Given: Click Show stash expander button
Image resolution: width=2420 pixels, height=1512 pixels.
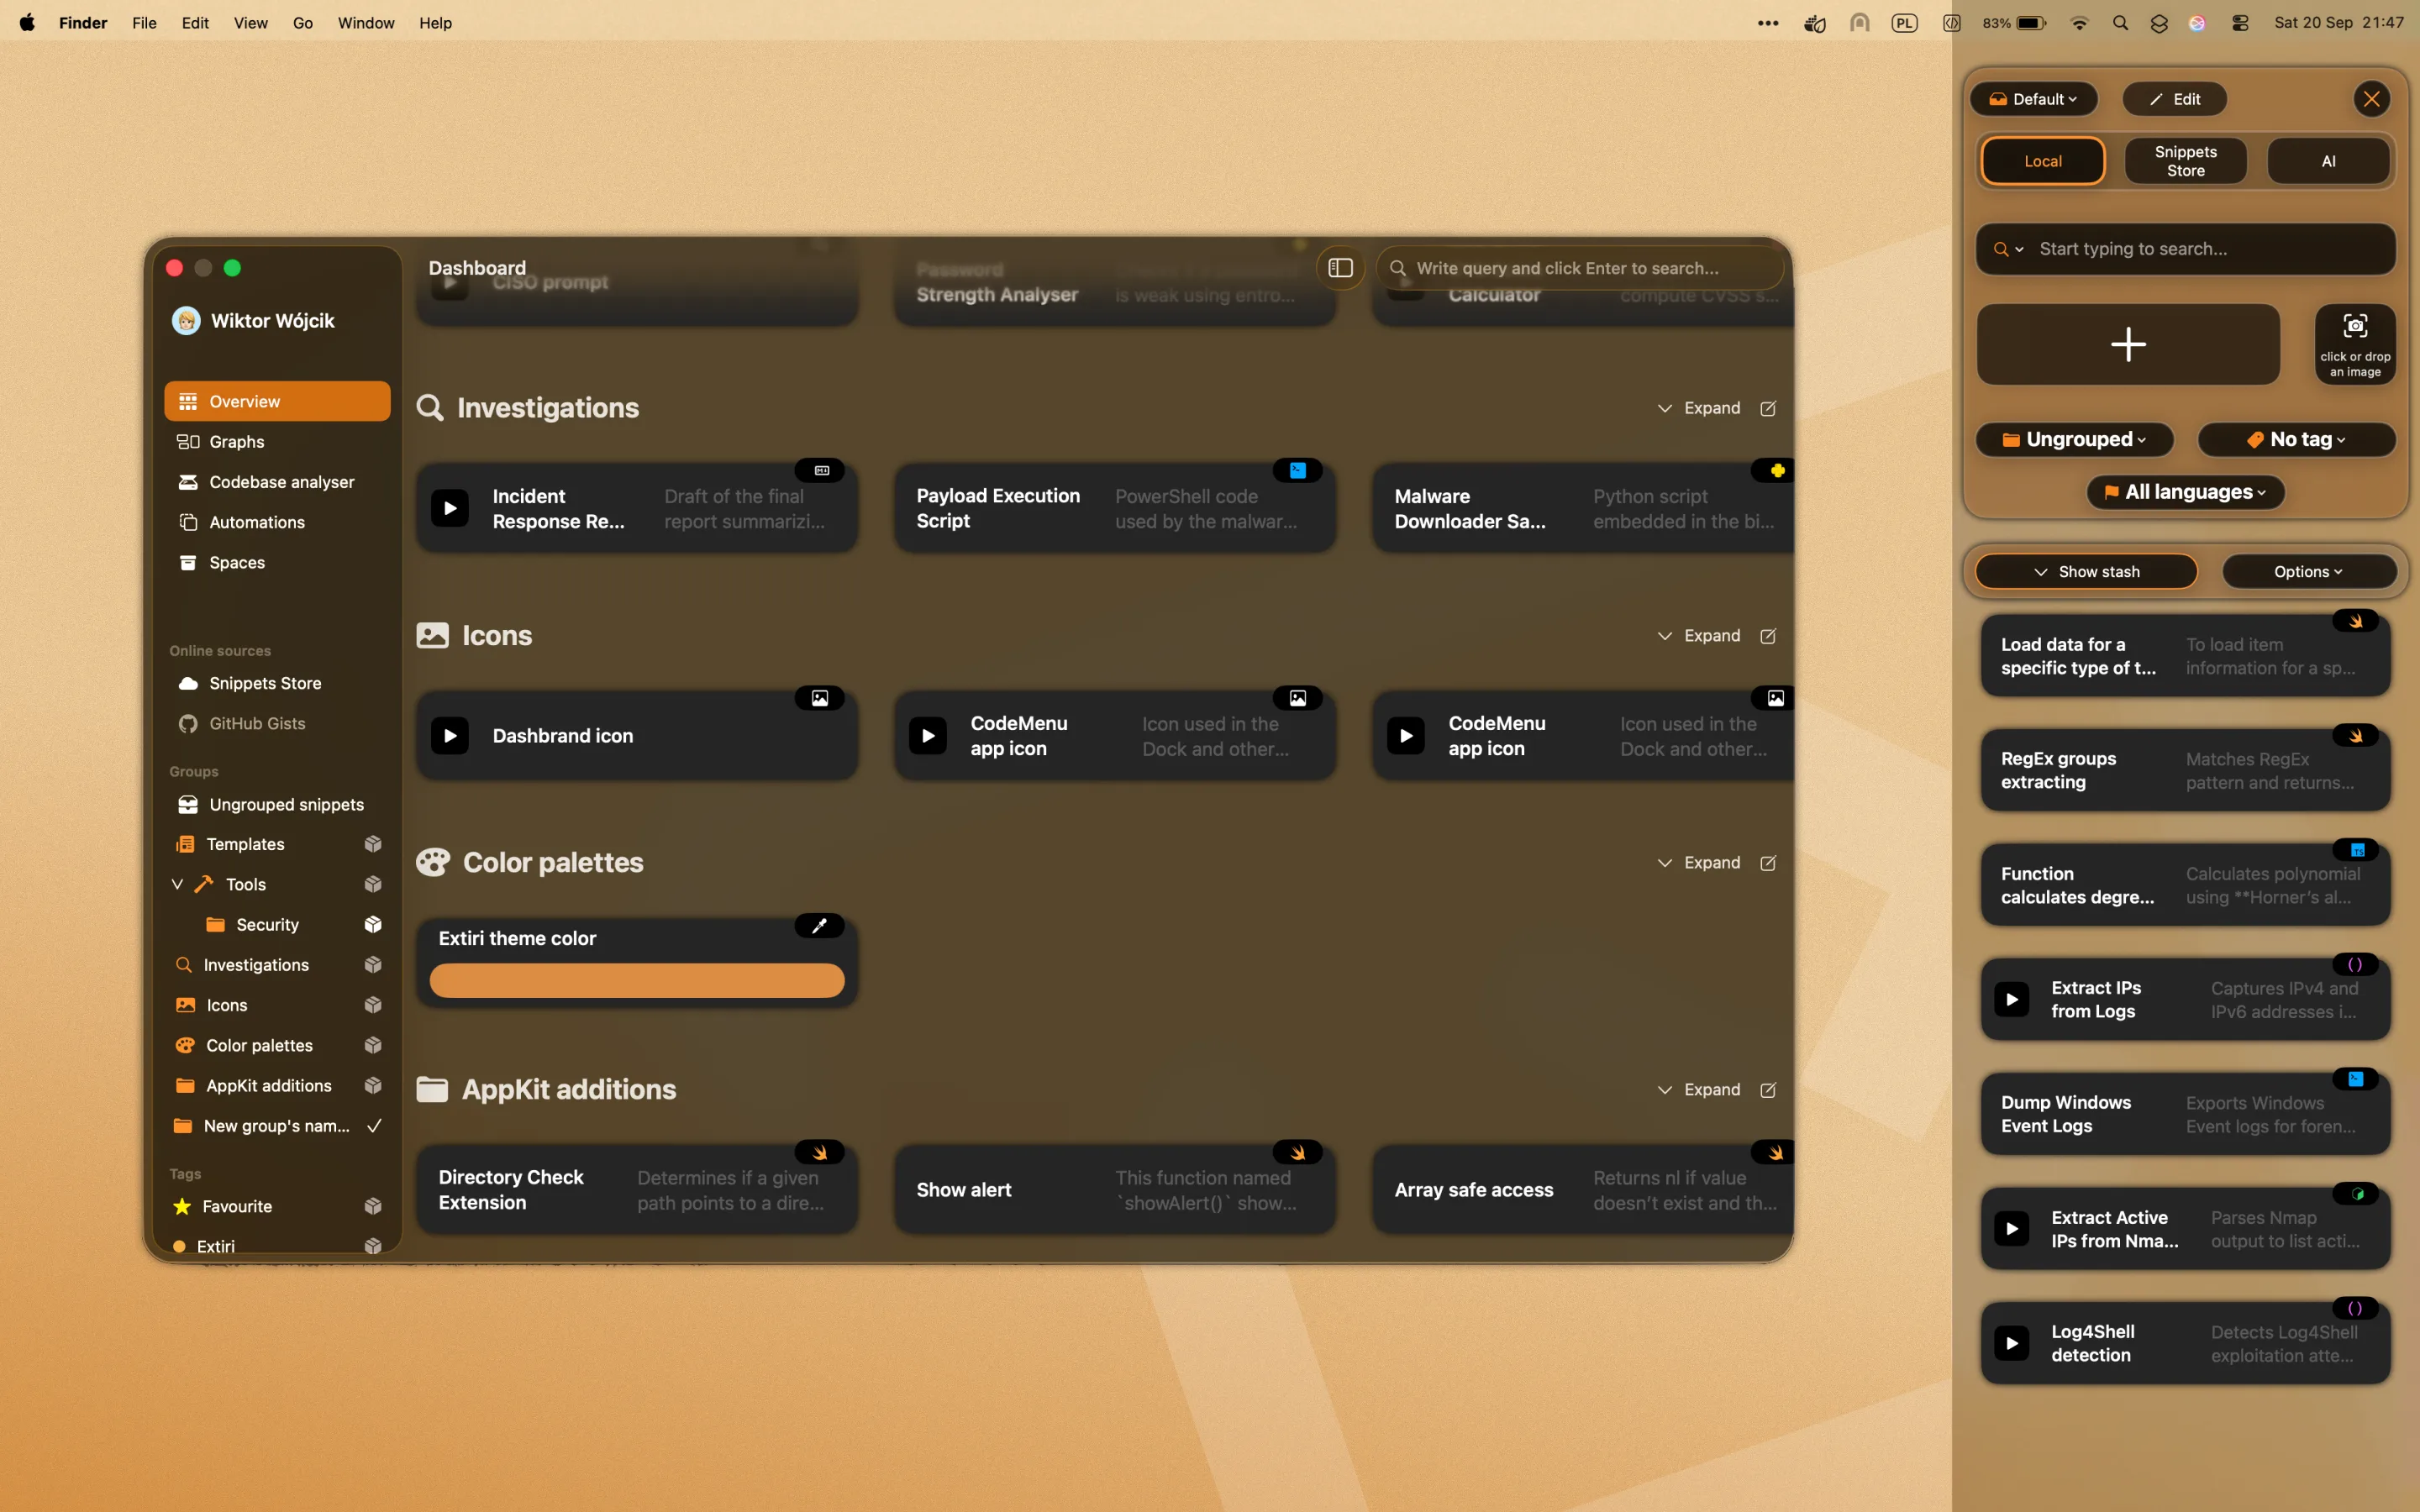Looking at the screenshot, I should pyautogui.click(x=2086, y=572).
